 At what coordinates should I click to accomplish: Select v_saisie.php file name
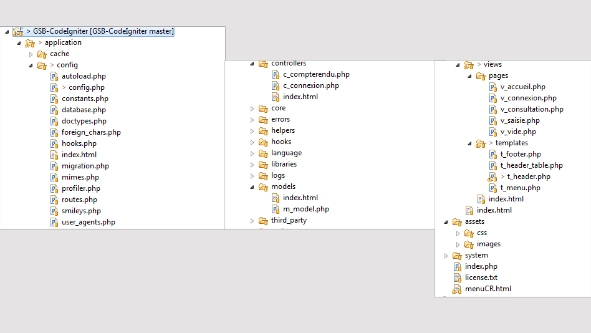(x=520, y=121)
